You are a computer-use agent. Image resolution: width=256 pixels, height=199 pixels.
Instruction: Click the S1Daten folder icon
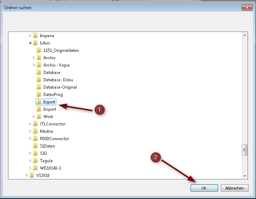coord(35,146)
